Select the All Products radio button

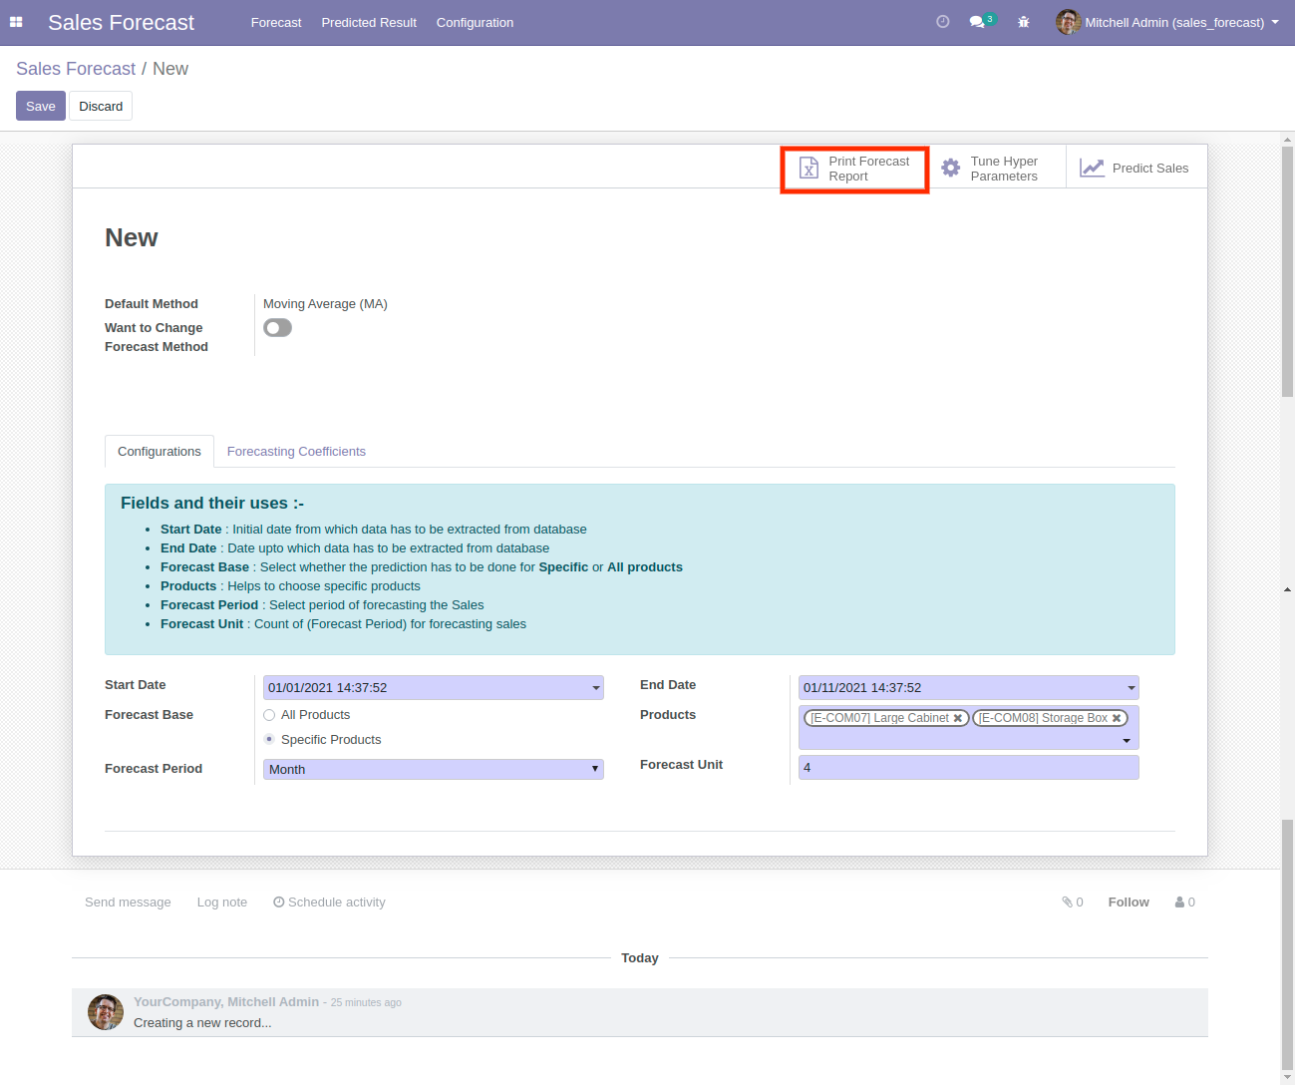pyautogui.click(x=269, y=715)
